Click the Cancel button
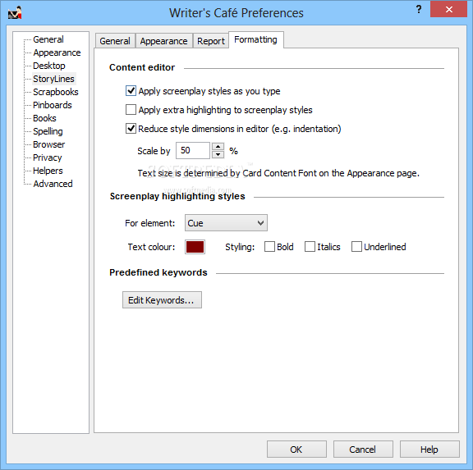 pos(363,449)
